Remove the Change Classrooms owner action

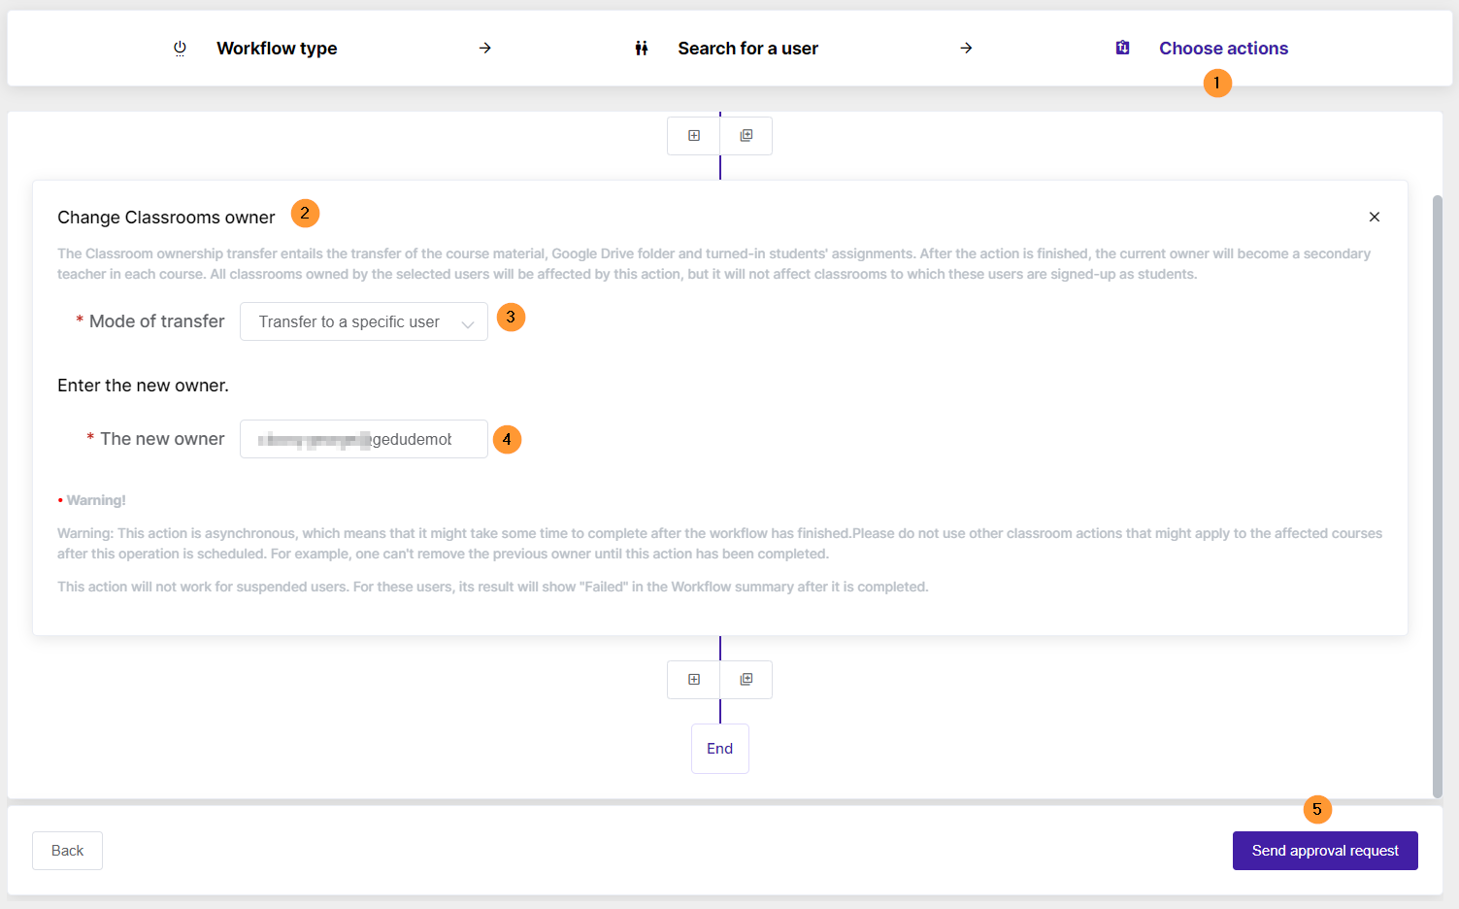(1375, 217)
